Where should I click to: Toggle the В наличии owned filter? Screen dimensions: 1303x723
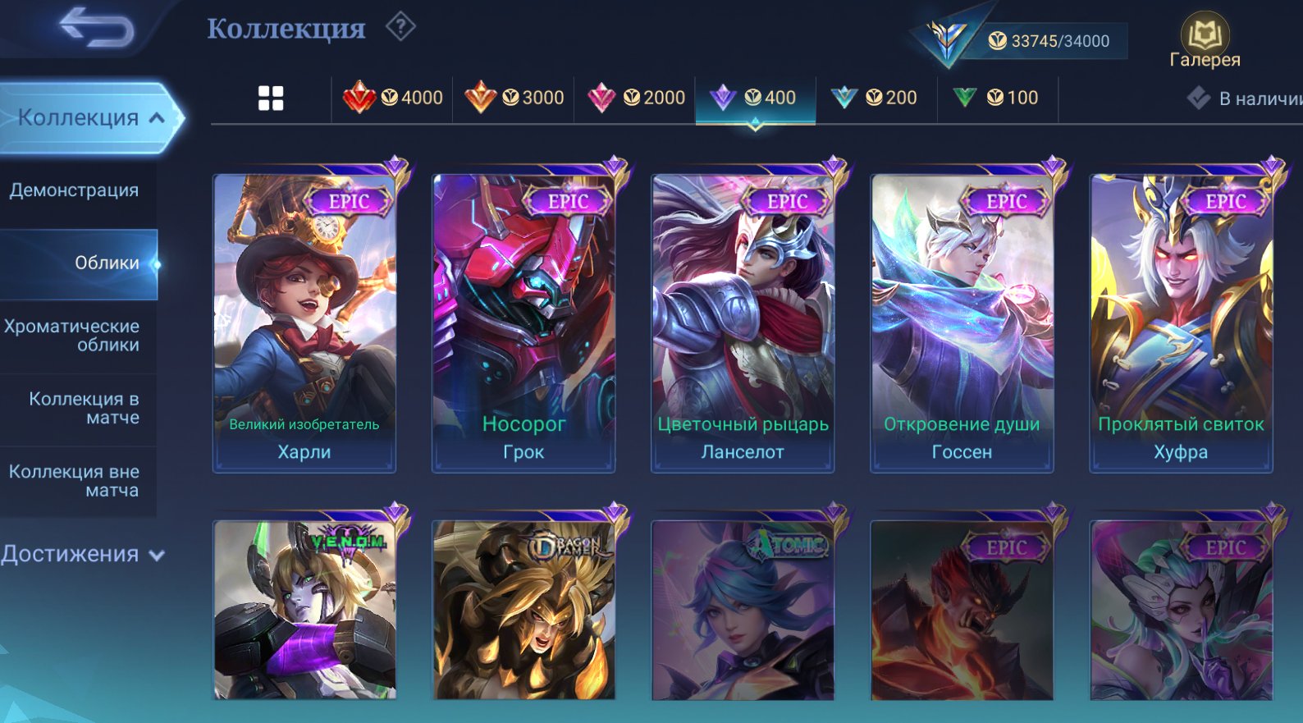click(1244, 99)
